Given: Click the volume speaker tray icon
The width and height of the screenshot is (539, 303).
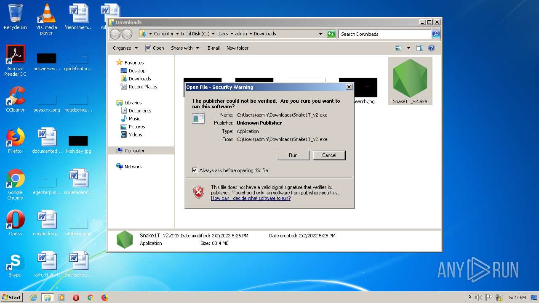Looking at the screenshot, I should (479, 298).
